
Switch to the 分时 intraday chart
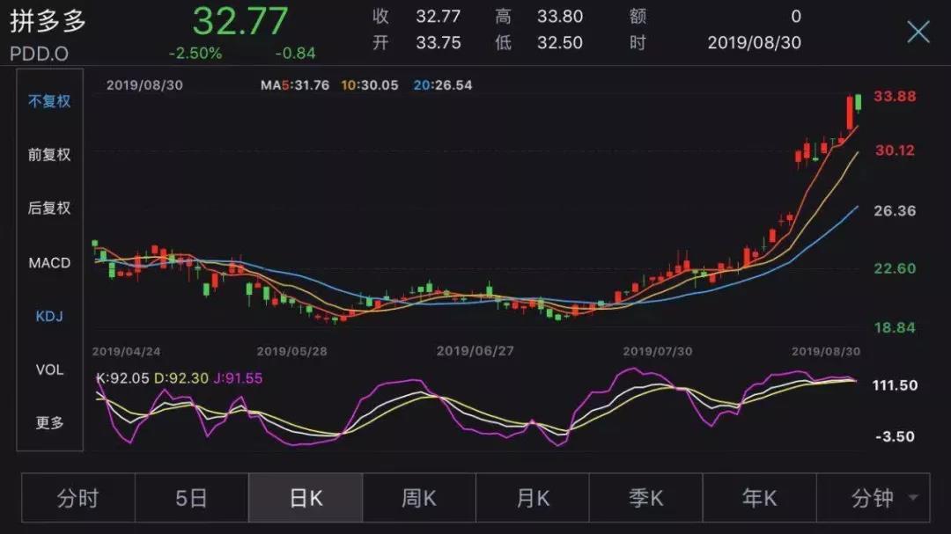coord(78,497)
